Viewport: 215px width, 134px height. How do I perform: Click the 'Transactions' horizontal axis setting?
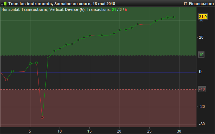[x=34, y=9]
